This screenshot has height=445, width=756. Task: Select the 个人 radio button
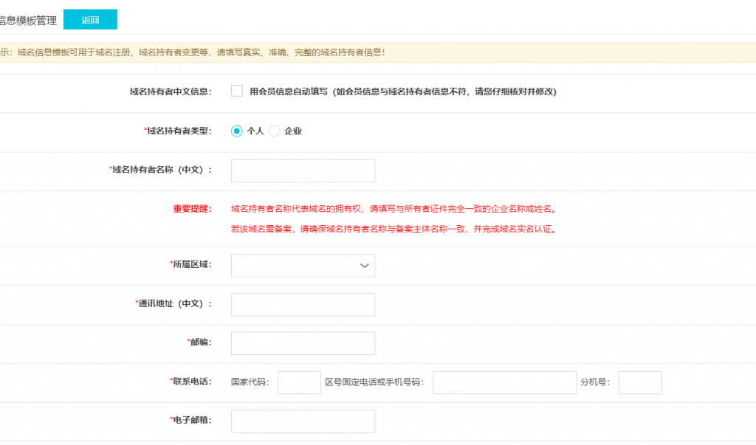point(237,131)
